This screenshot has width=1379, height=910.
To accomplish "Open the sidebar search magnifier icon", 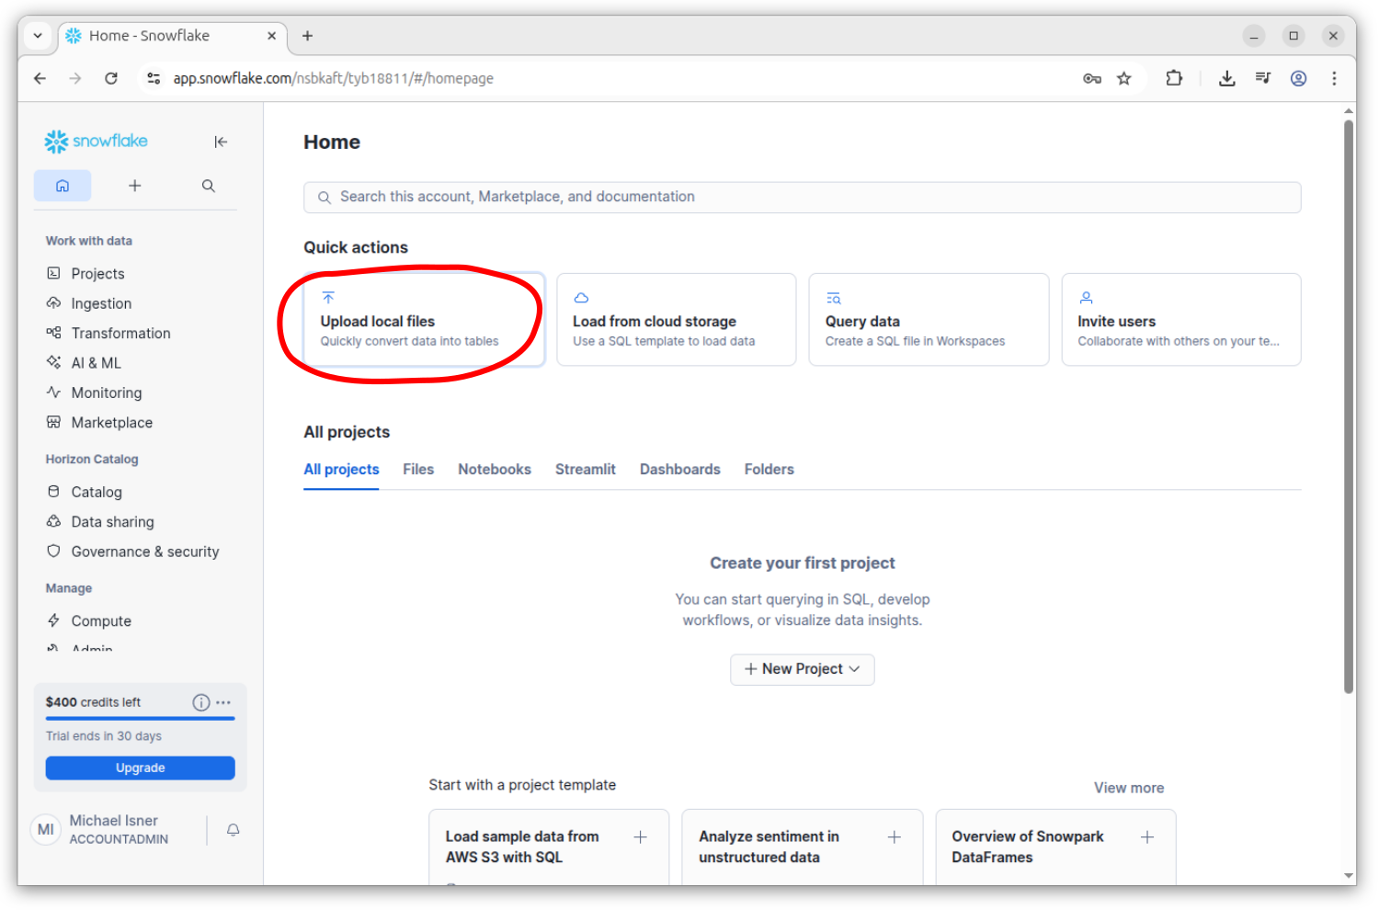I will click(209, 186).
